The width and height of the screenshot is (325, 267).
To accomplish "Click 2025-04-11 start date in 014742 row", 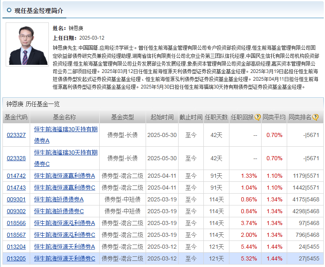I will [x=162, y=176].
